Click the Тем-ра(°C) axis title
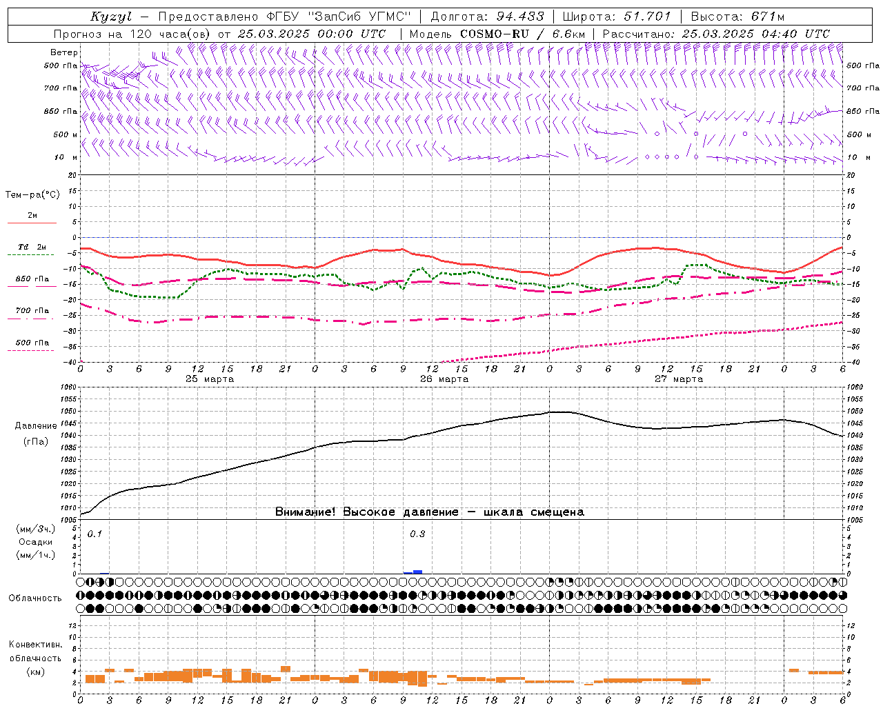883x706 pixels. 32,195
